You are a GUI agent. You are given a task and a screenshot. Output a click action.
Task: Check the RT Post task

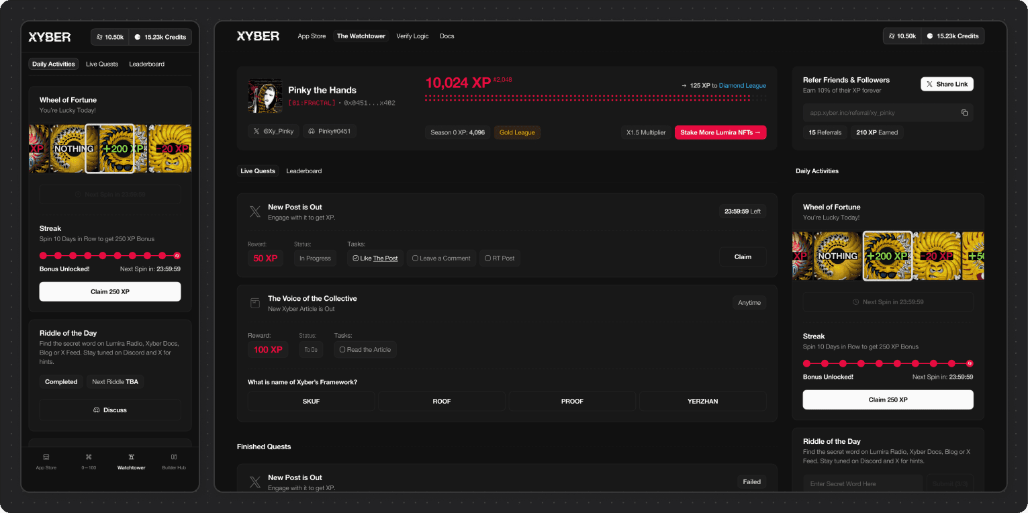[487, 258]
